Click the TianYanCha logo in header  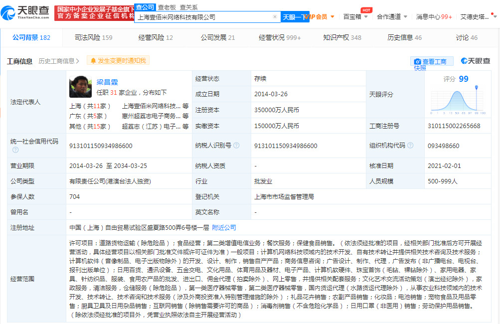tap(25, 12)
